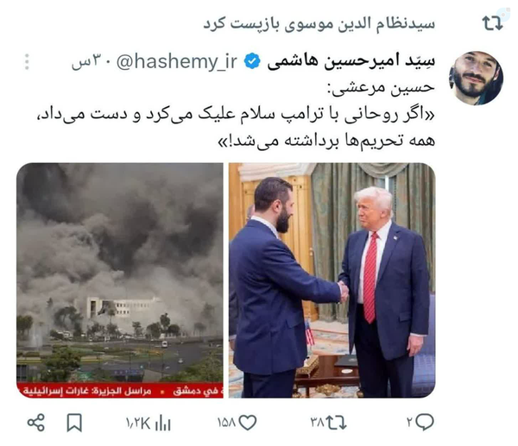Retweet using the repost icon below images
The image size is (518, 446).
coord(336,422)
